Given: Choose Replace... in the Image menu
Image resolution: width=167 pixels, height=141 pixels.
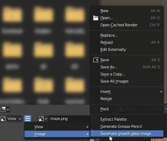Looking at the screenshot, I should click(127, 35).
